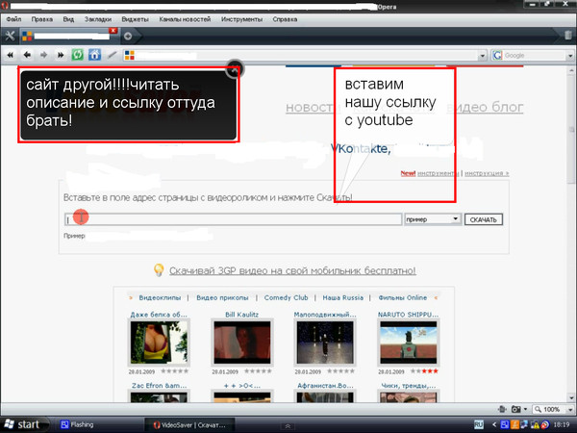The image size is (577, 433).
Task: Close the black annotation popup
Action: 235,69
